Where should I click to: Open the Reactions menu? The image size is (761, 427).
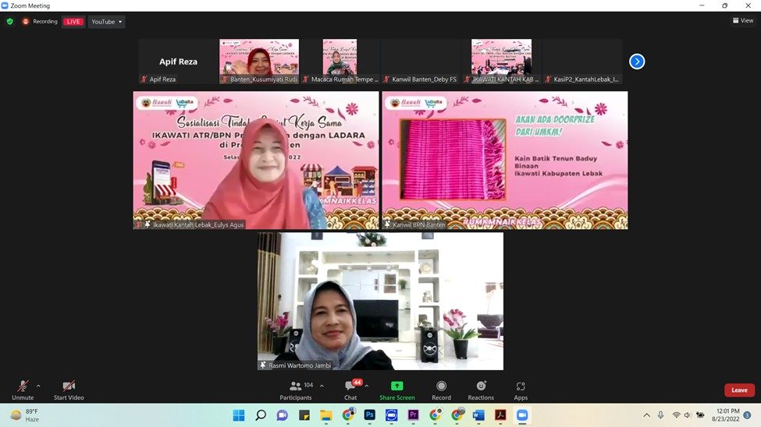481,386
